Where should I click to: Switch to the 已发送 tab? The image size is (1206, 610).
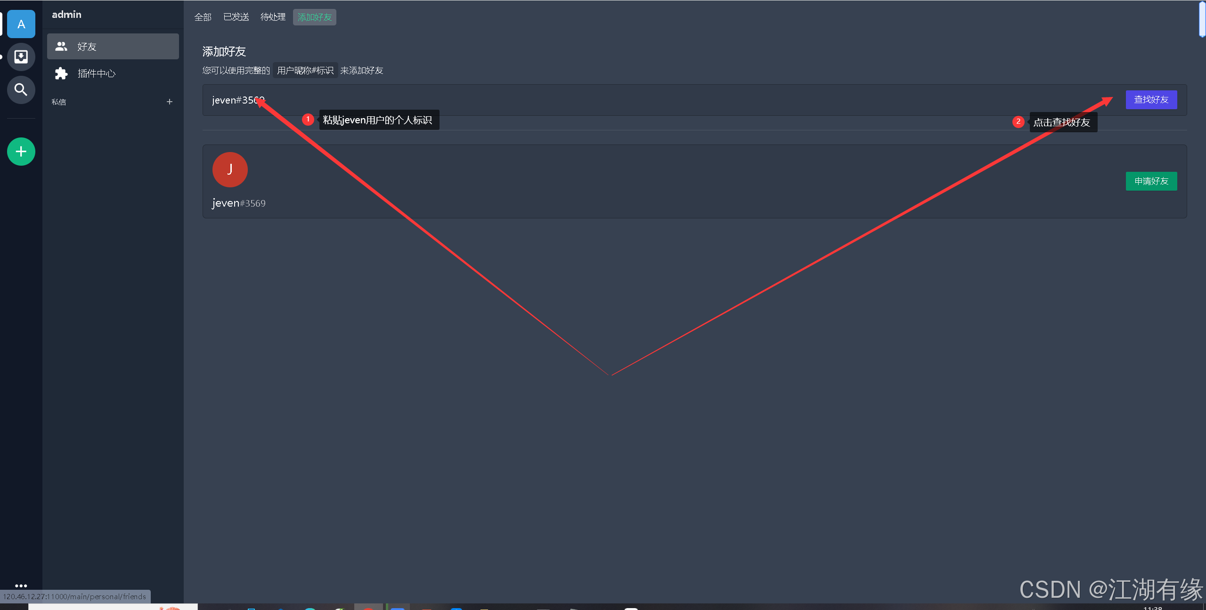(x=236, y=17)
